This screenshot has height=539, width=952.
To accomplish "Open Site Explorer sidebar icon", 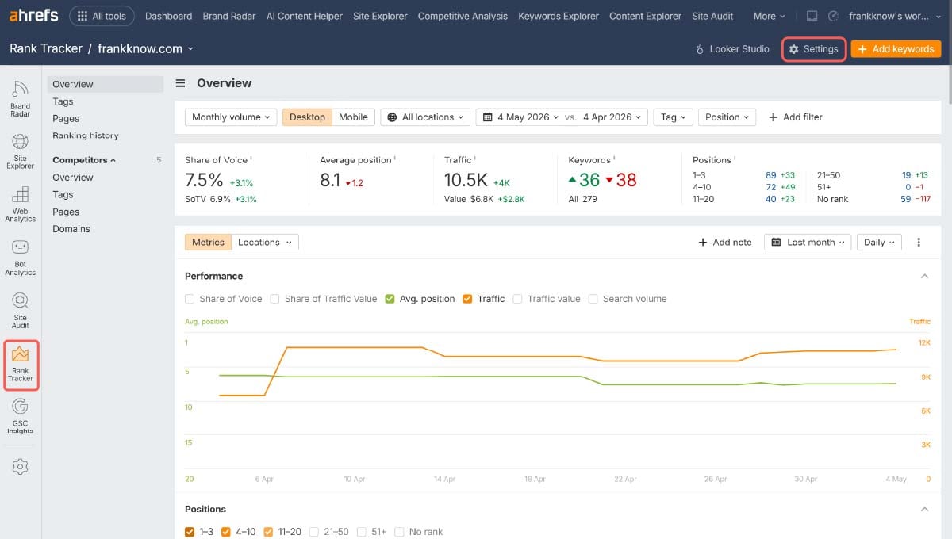I will tap(20, 151).
